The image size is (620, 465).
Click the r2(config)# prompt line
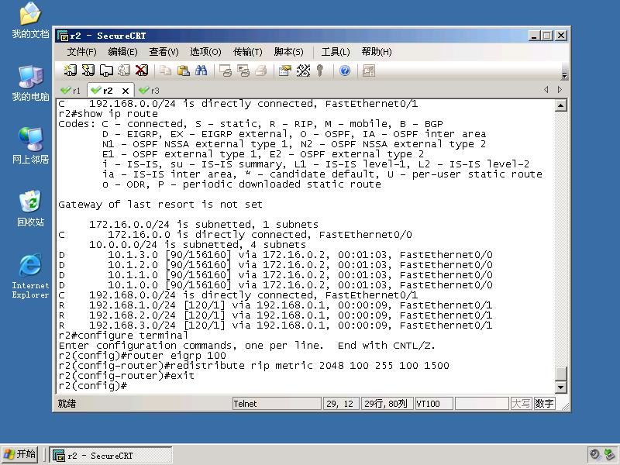92,386
